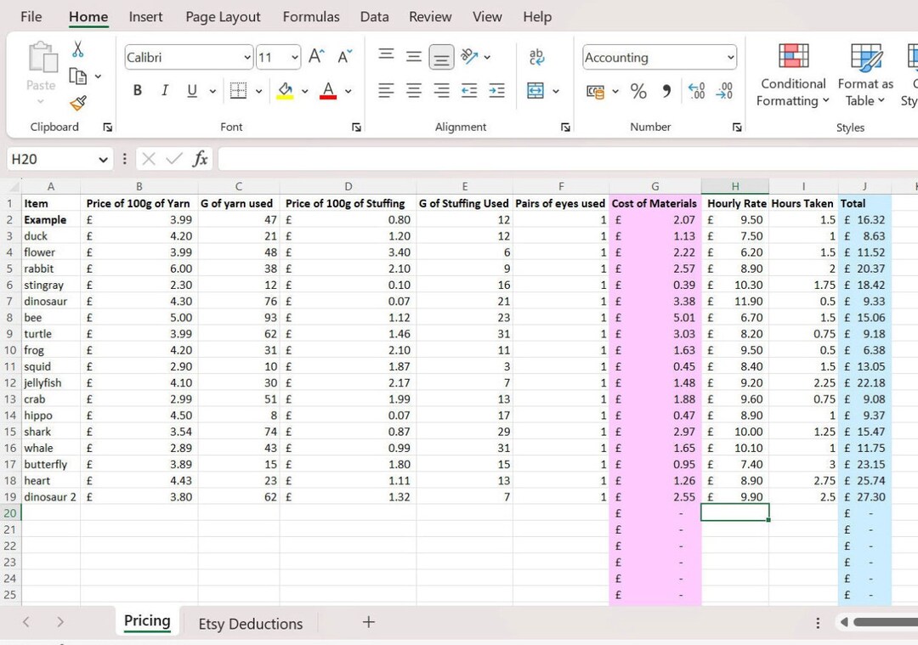Add a new sheet with the plus button
Image resolution: width=918 pixels, height=645 pixels.
pyautogui.click(x=368, y=623)
